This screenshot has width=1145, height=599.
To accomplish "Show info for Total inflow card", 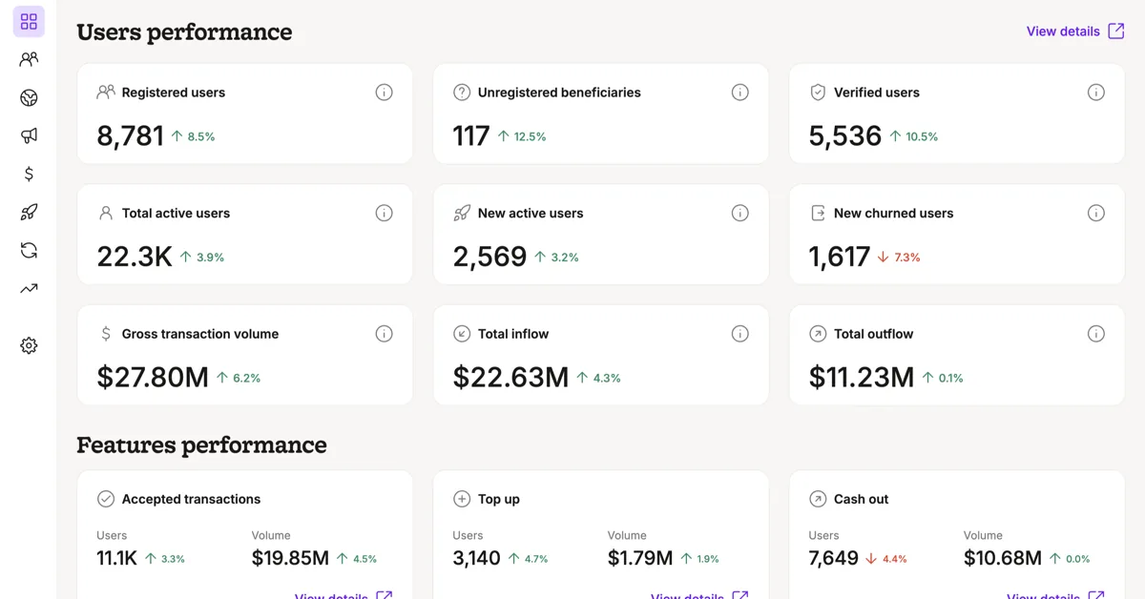I will (739, 334).
